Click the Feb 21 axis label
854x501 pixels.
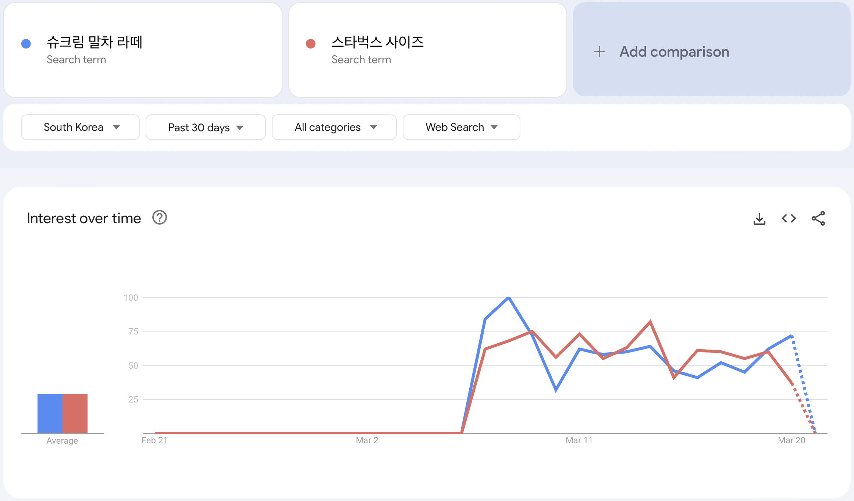tap(154, 440)
